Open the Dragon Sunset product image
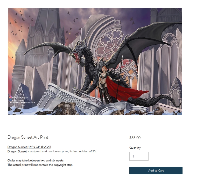This screenshot has height=178, width=203. click(x=95, y=61)
